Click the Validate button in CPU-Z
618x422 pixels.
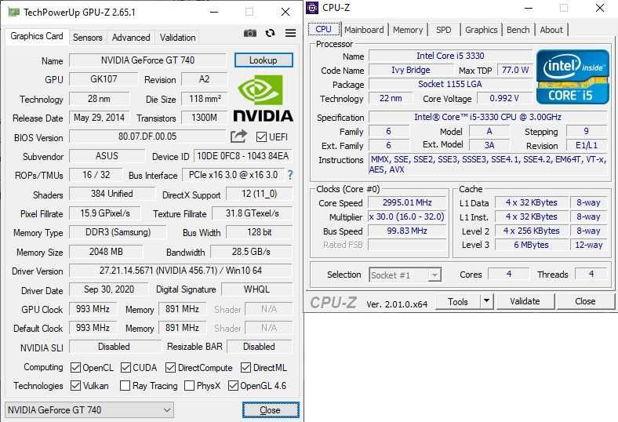point(525,301)
